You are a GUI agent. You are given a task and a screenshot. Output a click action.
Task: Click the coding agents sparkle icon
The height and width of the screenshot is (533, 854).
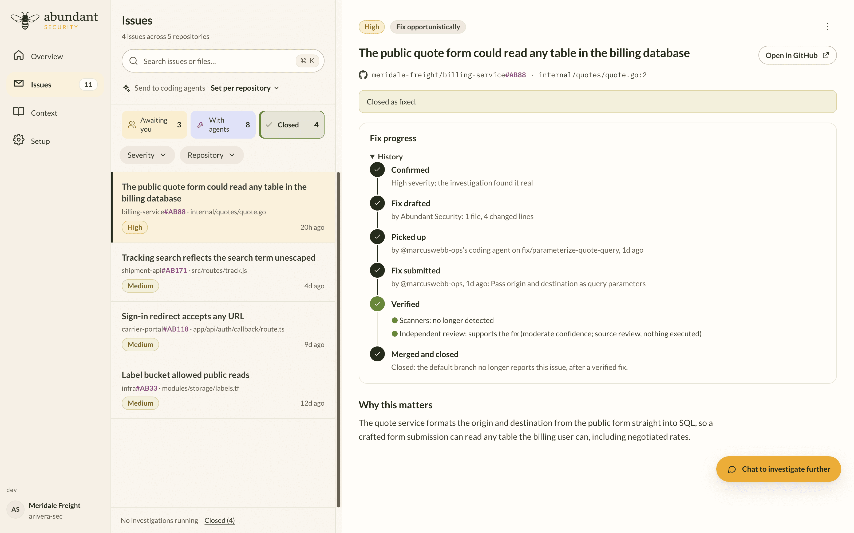pyautogui.click(x=126, y=88)
